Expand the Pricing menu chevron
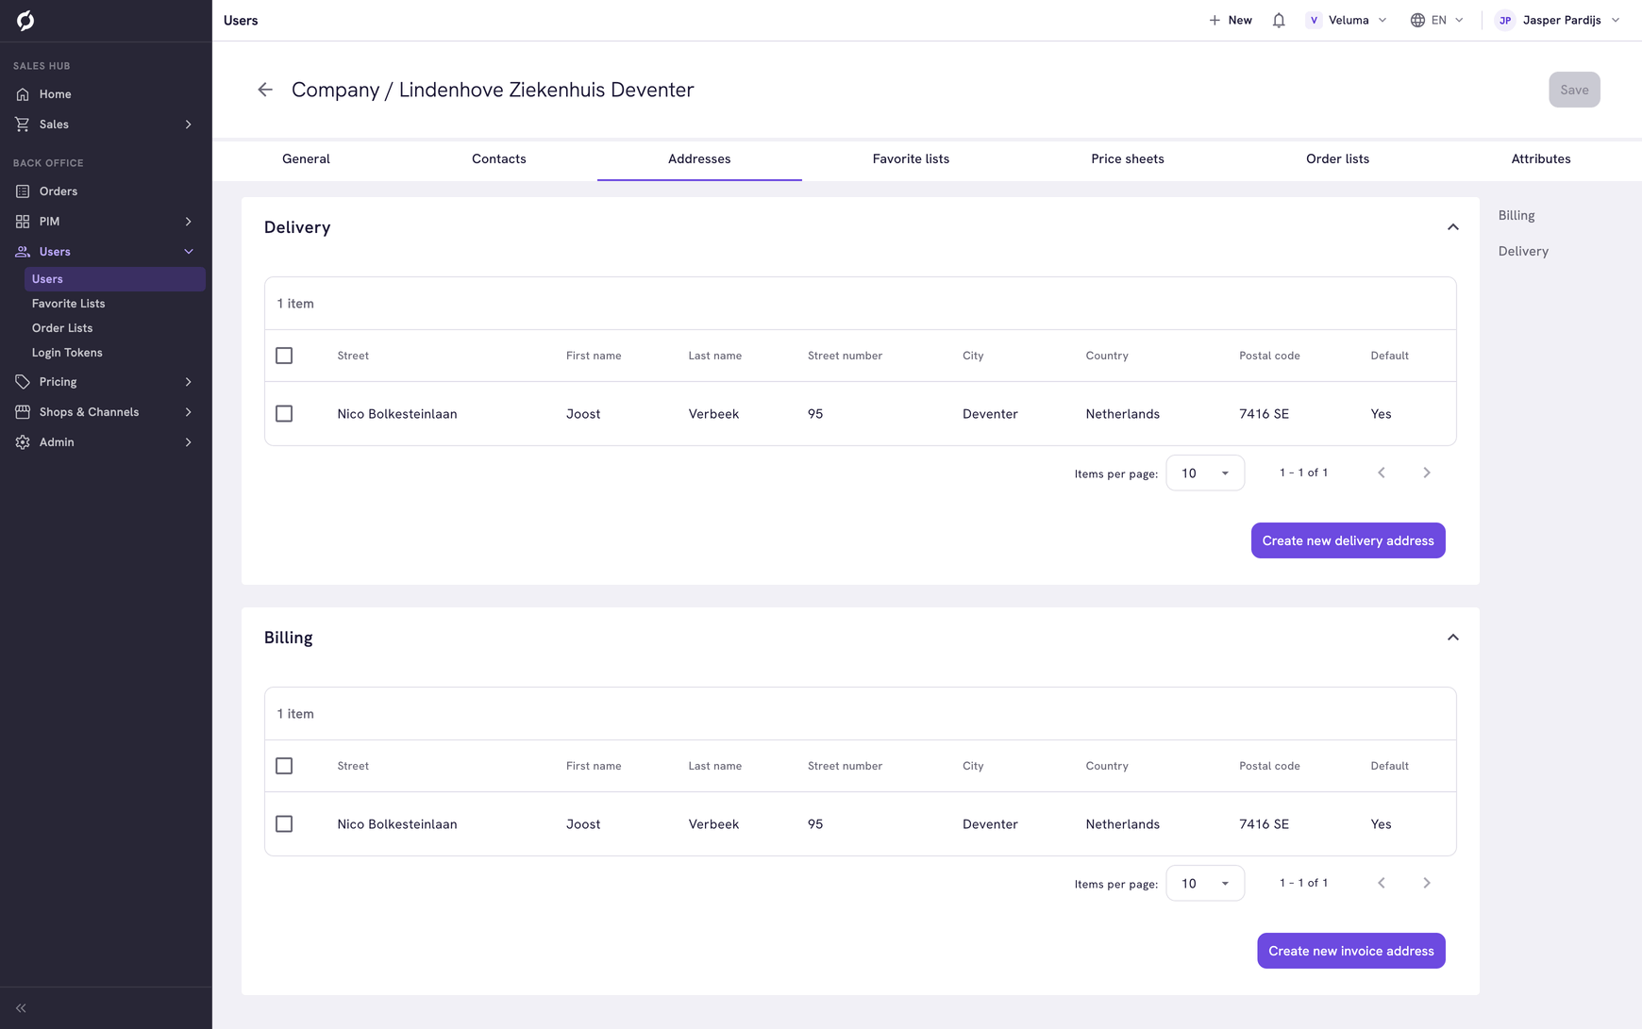The width and height of the screenshot is (1642, 1029). coord(189,382)
